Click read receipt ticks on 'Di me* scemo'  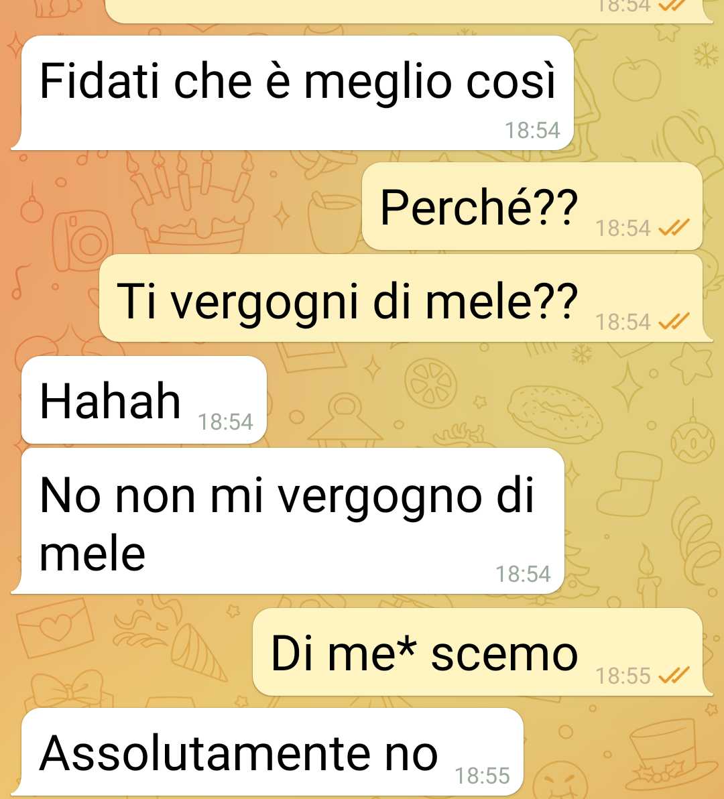pos(674,675)
